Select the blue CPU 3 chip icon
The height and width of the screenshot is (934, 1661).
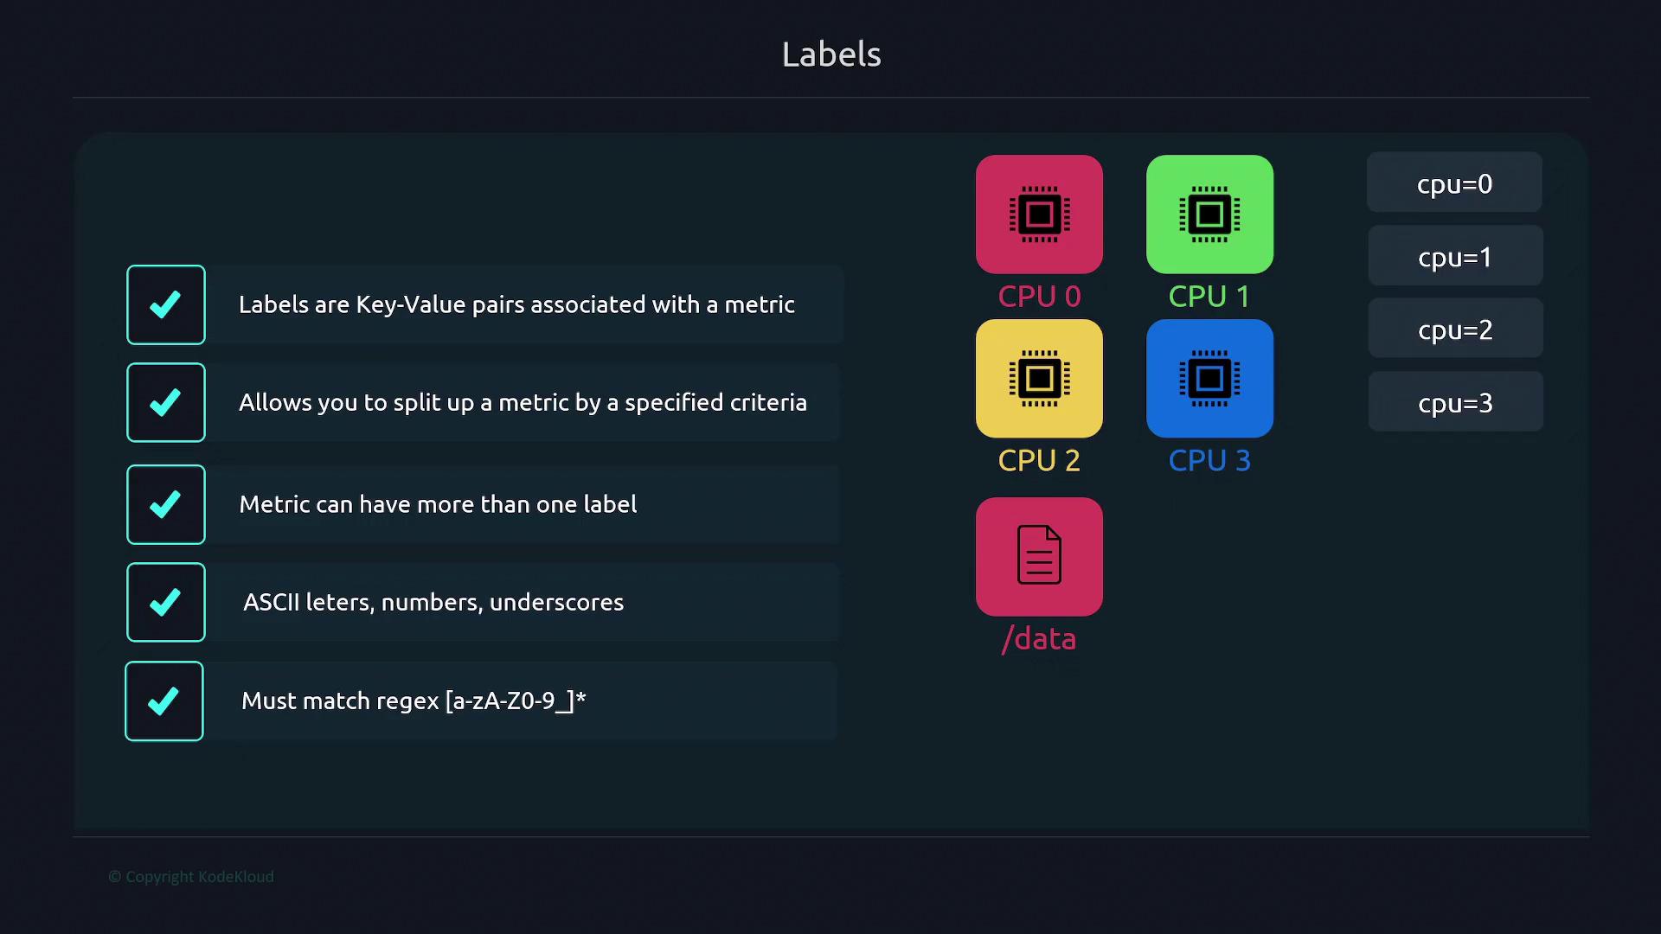coord(1209,379)
